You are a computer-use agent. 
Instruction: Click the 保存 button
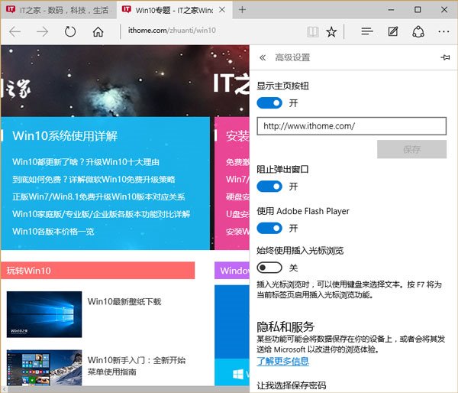411,149
